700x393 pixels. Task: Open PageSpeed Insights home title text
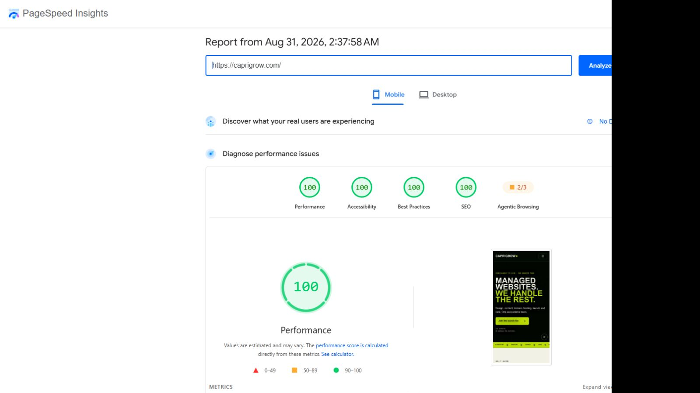65,14
